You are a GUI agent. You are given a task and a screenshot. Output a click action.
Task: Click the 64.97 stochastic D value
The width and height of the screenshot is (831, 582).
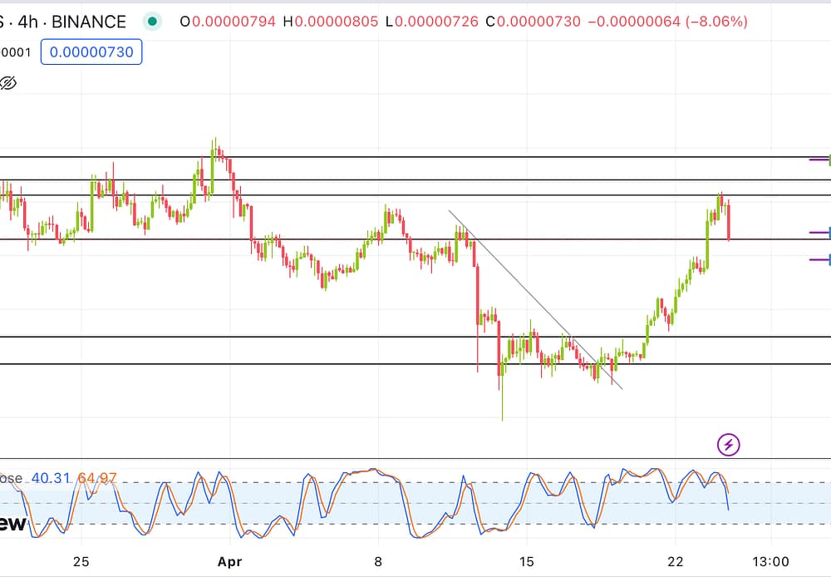(x=97, y=478)
